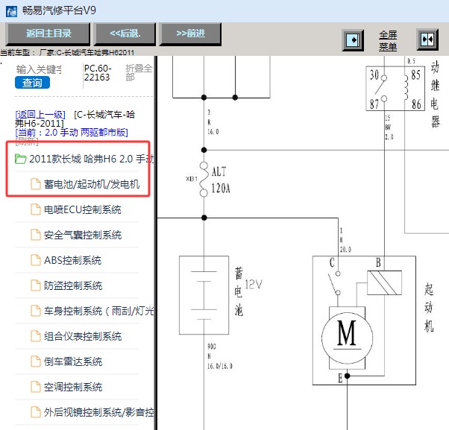
Task: Click the 当前：2.0 手动 两驱都市版 link
Action: tap(72, 132)
